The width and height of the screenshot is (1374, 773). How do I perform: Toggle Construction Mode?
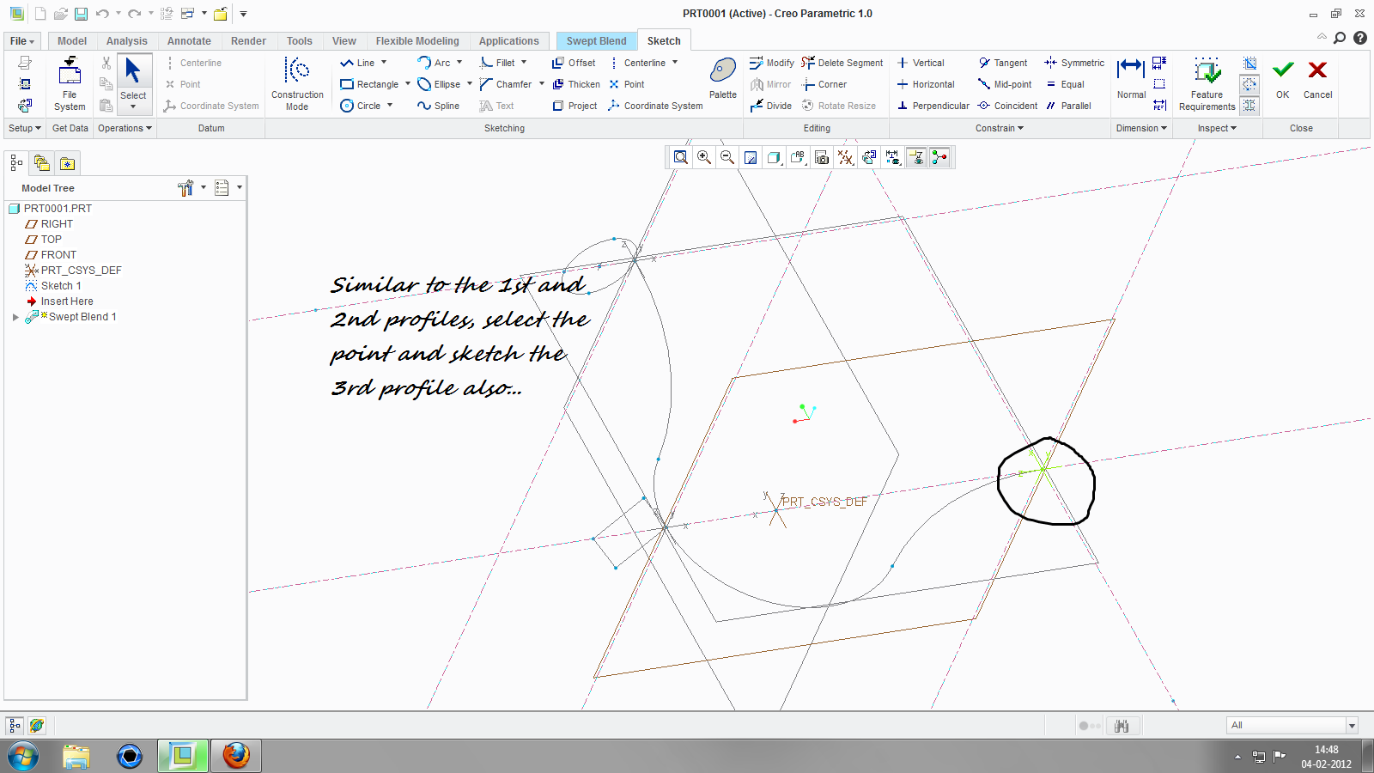[297, 83]
